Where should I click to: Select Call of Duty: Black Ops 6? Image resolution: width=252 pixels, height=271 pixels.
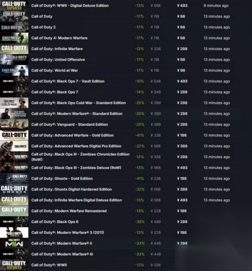coord(55,222)
